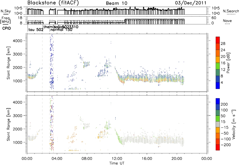This screenshot has height=165, width=239.
Task: Click the green velocity scatter near 10:40
Action: click(x=107, y=125)
